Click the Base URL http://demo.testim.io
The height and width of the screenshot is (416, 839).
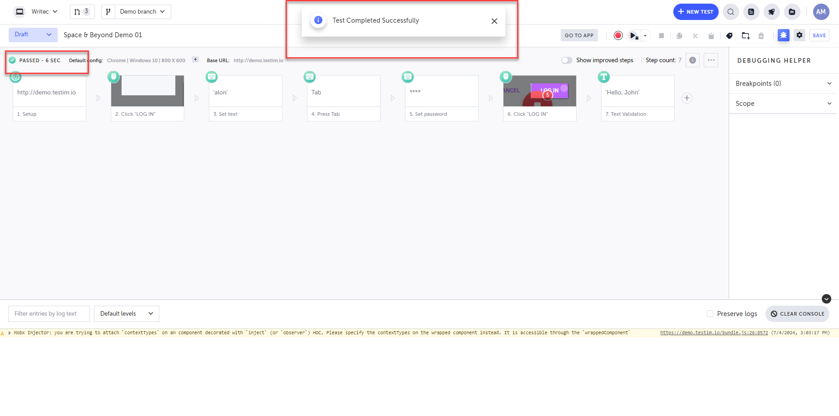[258, 60]
